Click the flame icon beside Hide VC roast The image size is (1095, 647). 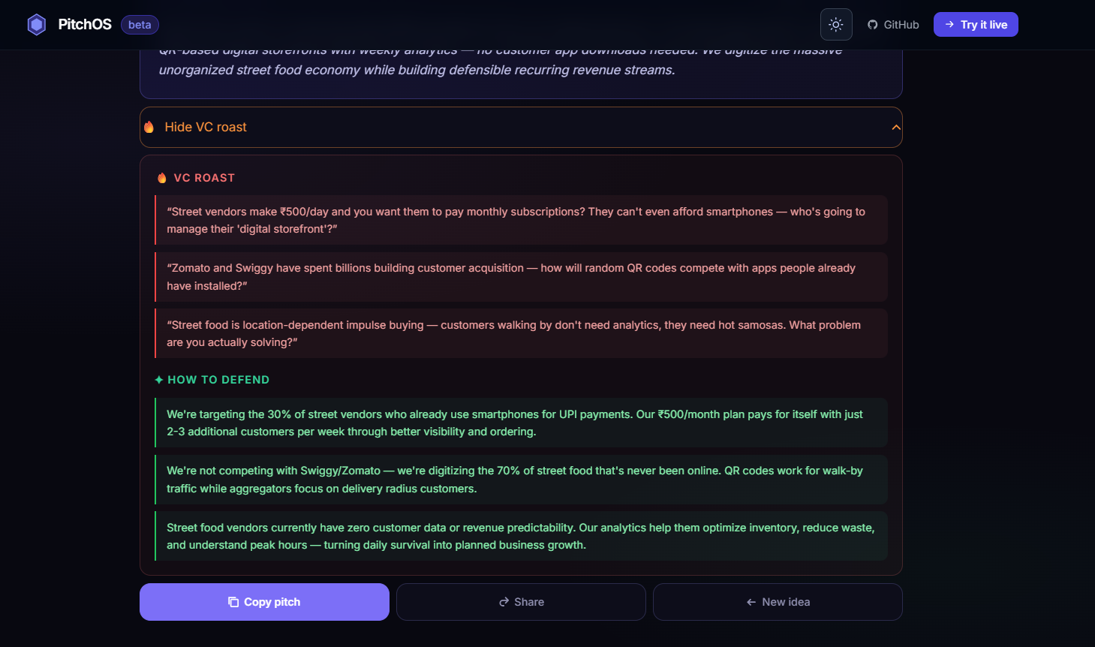coord(149,128)
